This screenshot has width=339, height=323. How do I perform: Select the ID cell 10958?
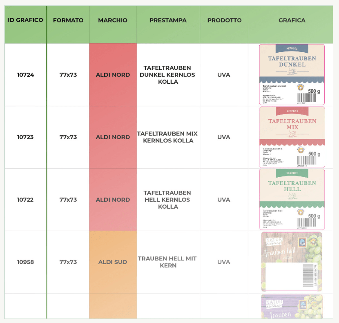point(25,262)
